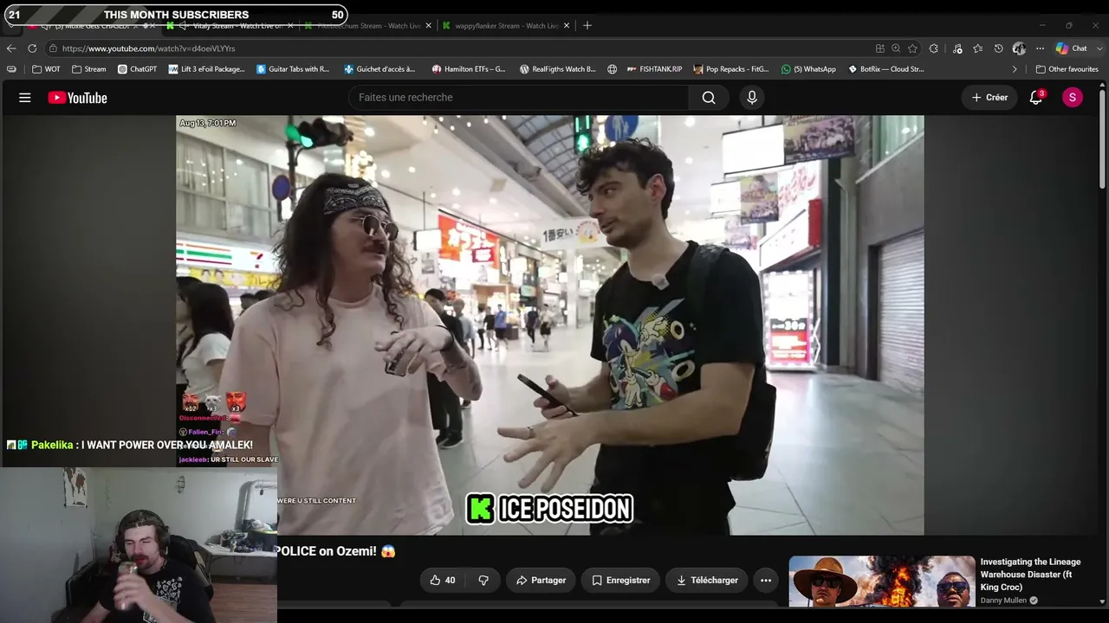The width and height of the screenshot is (1109, 623).
Task: Open the Pop Repacks FitGirl bookmark
Action: coord(731,69)
